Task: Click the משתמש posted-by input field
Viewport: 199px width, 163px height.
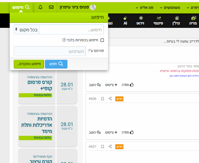Action: coord(50,51)
